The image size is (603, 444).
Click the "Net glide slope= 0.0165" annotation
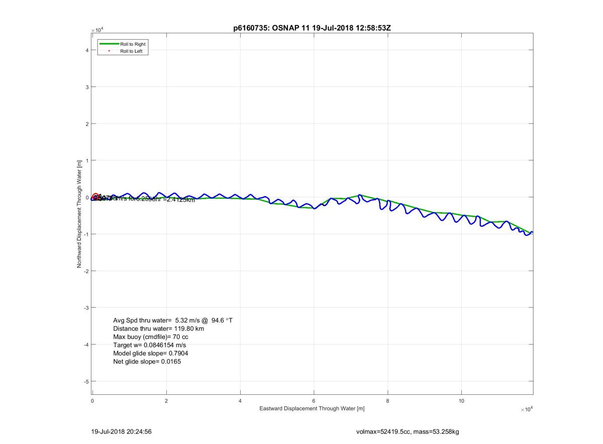(147, 361)
